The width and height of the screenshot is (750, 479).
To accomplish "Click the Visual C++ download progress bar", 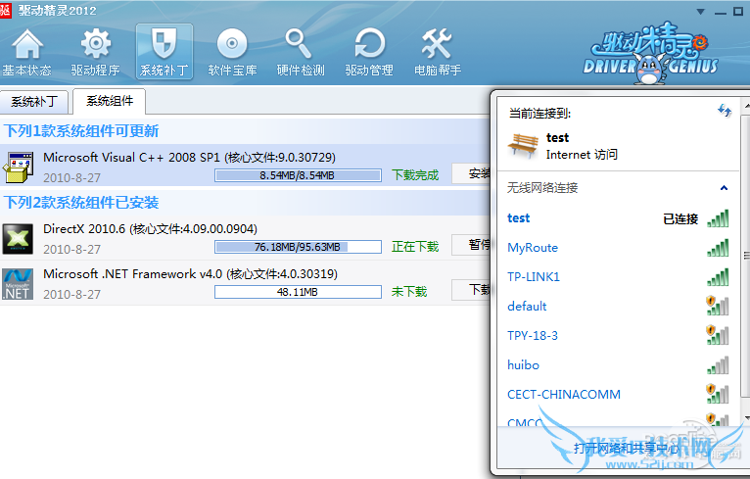I will click(x=298, y=175).
